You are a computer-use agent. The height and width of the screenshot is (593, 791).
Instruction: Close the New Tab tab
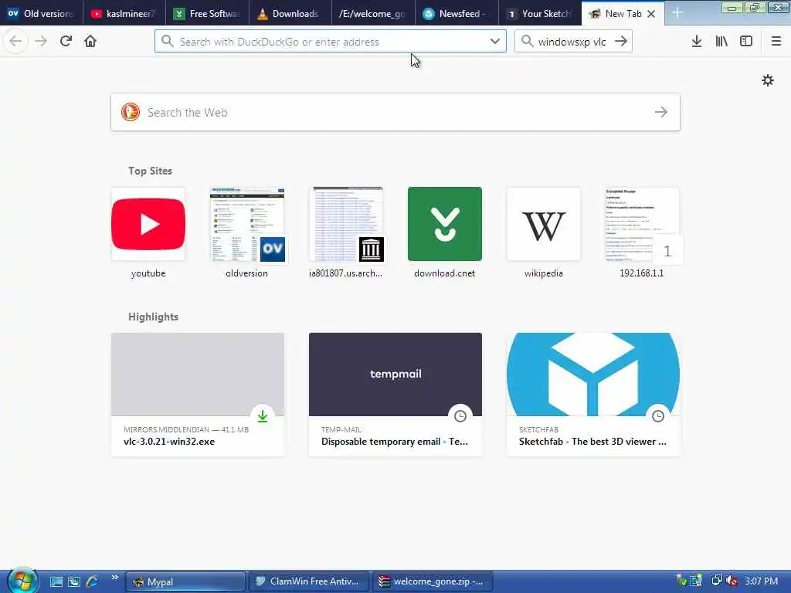point(651,14)
